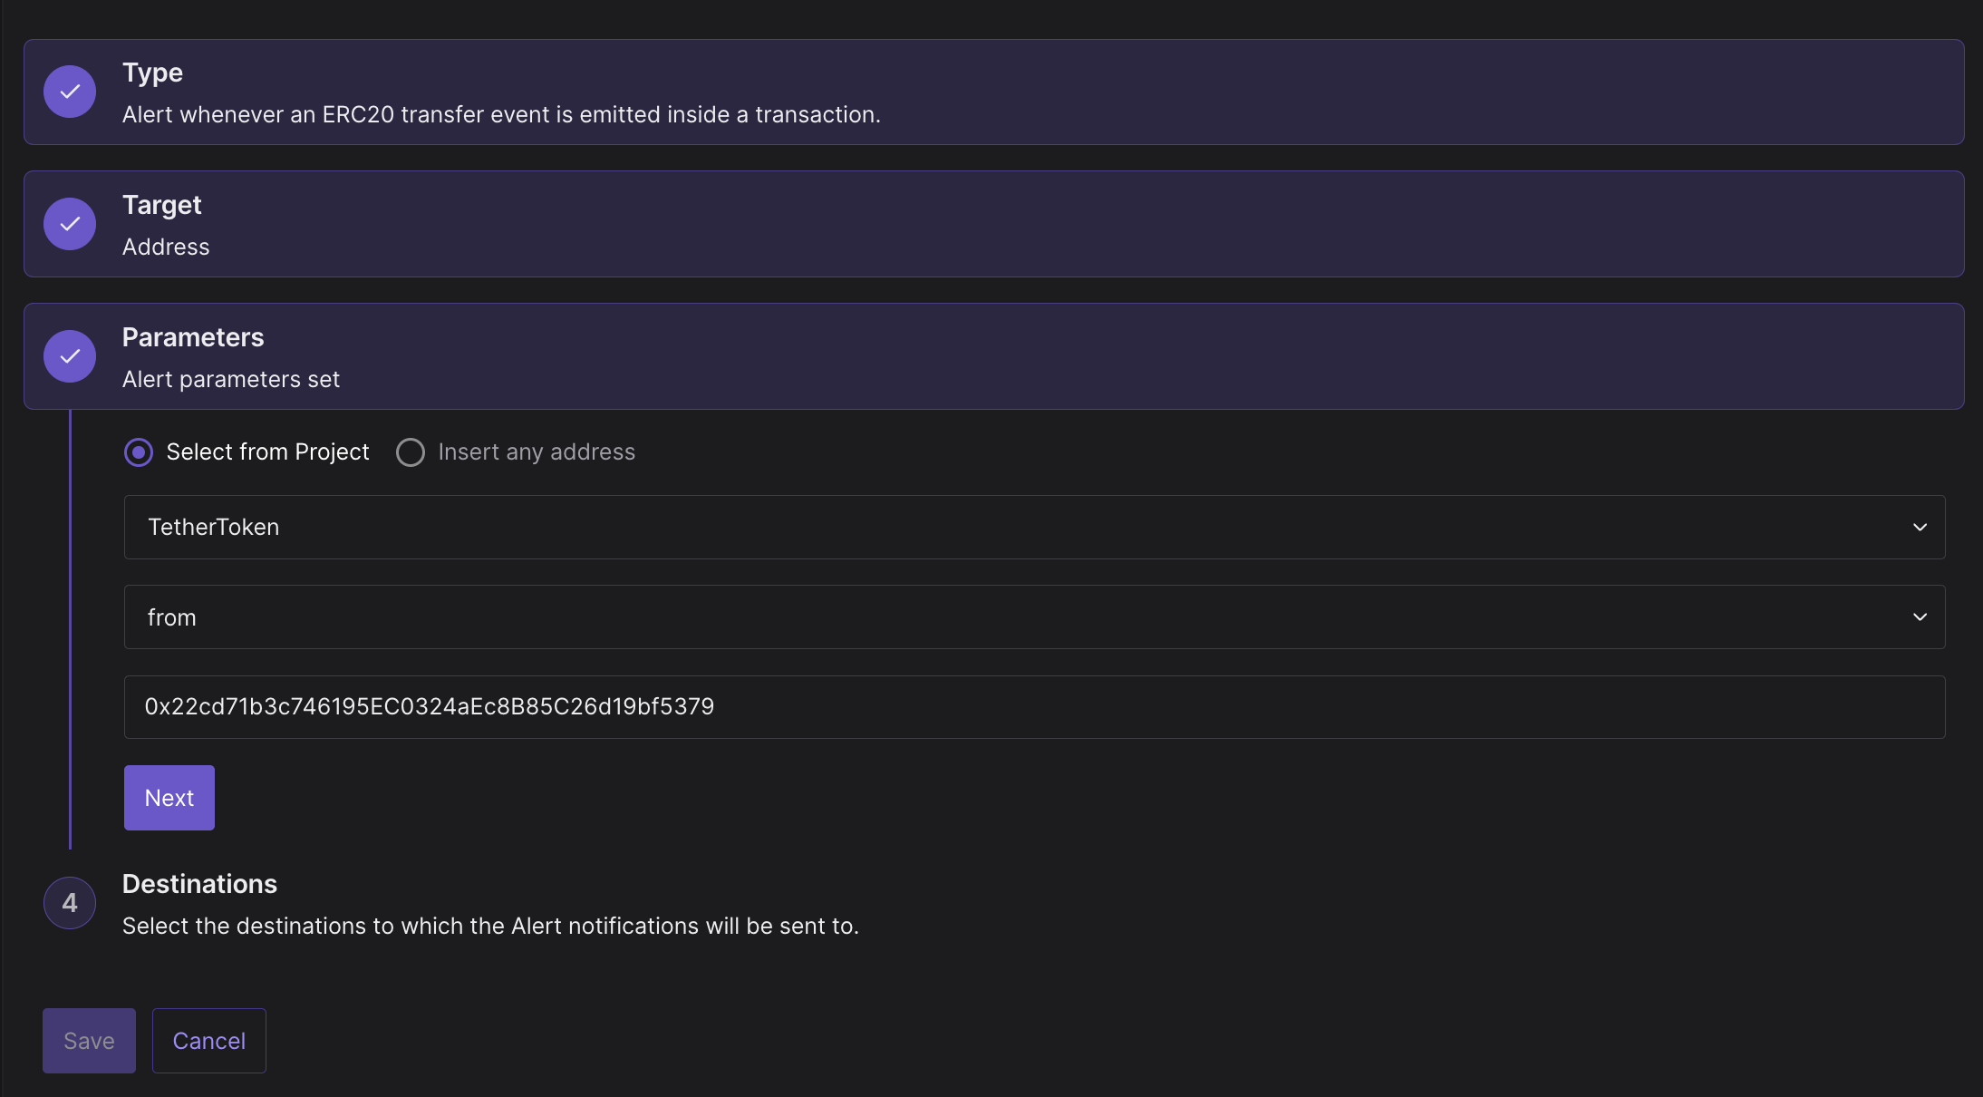1983x1097 pixels.
Task: Open the Destinations step heading
Action: tap(199, 884)
